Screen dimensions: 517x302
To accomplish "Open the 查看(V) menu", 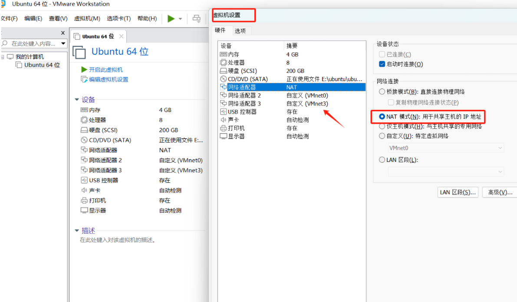I will [58, 19].
